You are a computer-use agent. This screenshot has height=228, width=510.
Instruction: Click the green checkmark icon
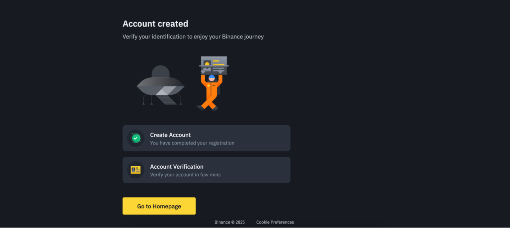click(136, 138)
